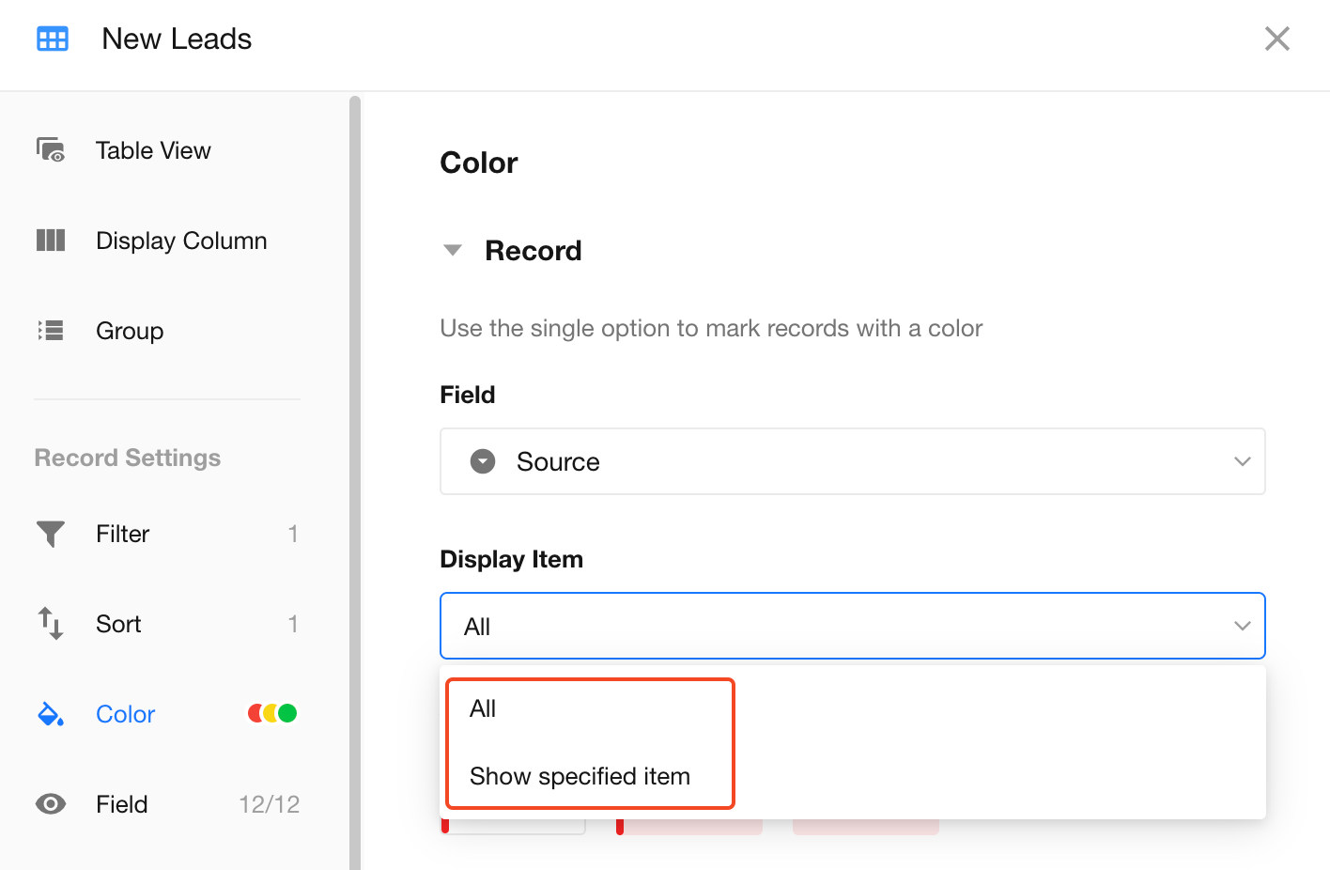
Task: Open the Sort settings
Action: [x=118, y=624]
